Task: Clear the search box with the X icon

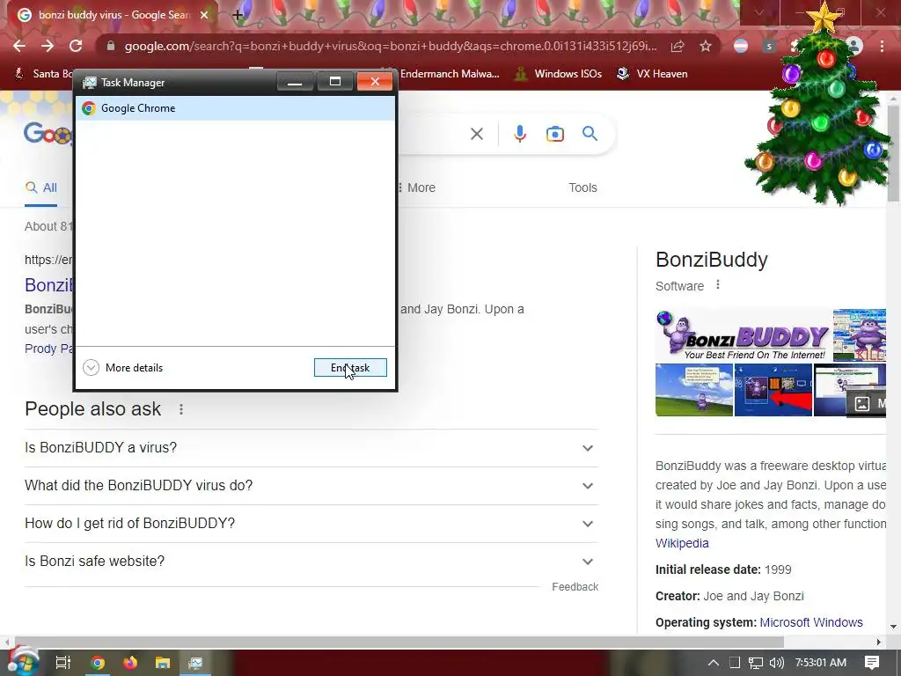Action: pyautogui.click(x=476, y=134)
